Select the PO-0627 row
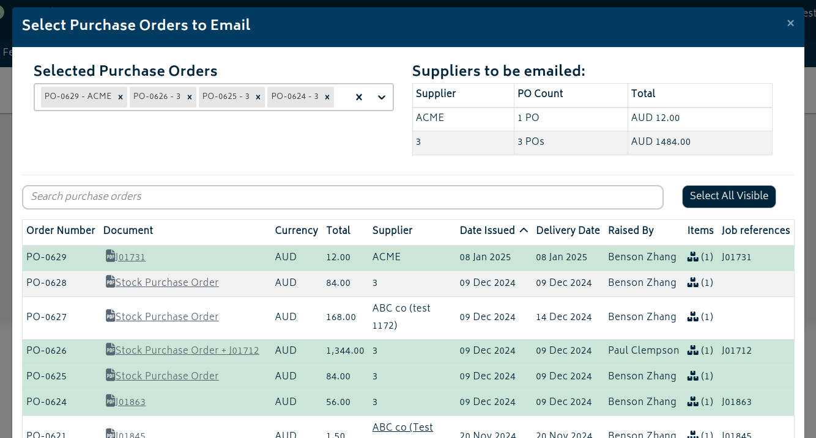 408,317
